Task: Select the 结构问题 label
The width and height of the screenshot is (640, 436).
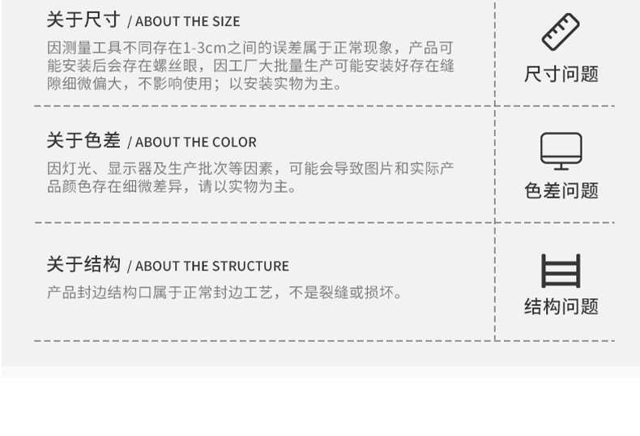Action: click(x=561, y=306)
